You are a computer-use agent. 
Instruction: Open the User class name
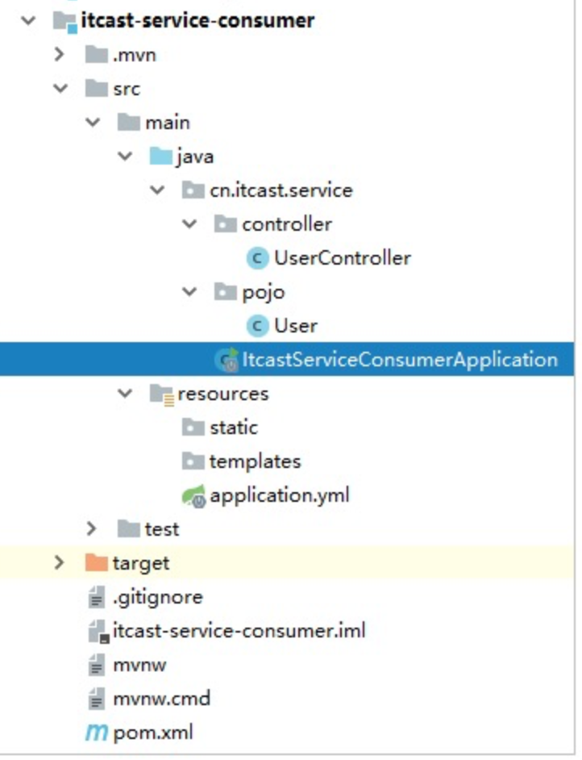point(296,326)
